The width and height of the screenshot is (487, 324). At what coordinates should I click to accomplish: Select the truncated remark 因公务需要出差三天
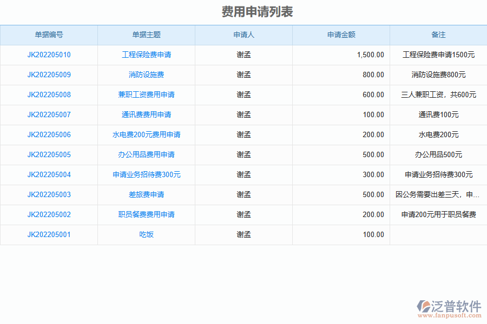(x=438, y=195)
